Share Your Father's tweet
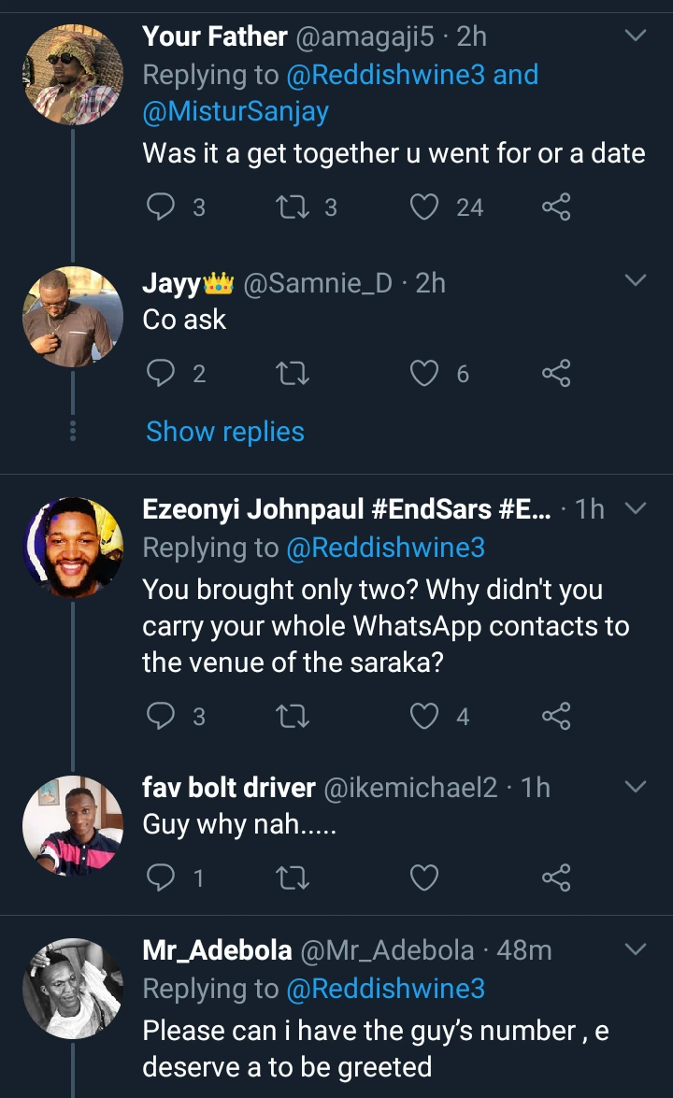 (x=556, y=207)
